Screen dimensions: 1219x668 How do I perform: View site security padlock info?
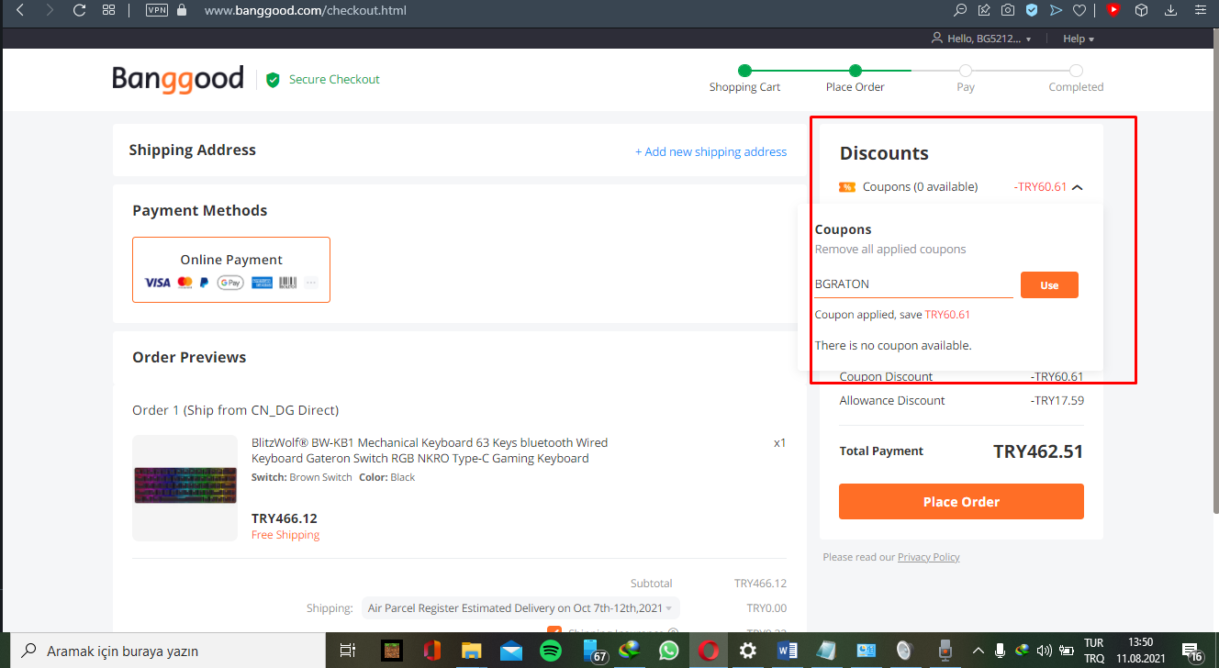[182, 11]
